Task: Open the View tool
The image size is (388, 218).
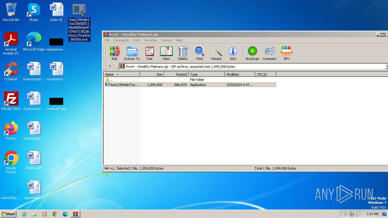Action: (166, 53)
